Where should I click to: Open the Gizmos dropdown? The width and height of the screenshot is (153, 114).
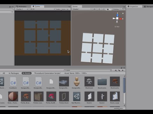coord(117,9)
